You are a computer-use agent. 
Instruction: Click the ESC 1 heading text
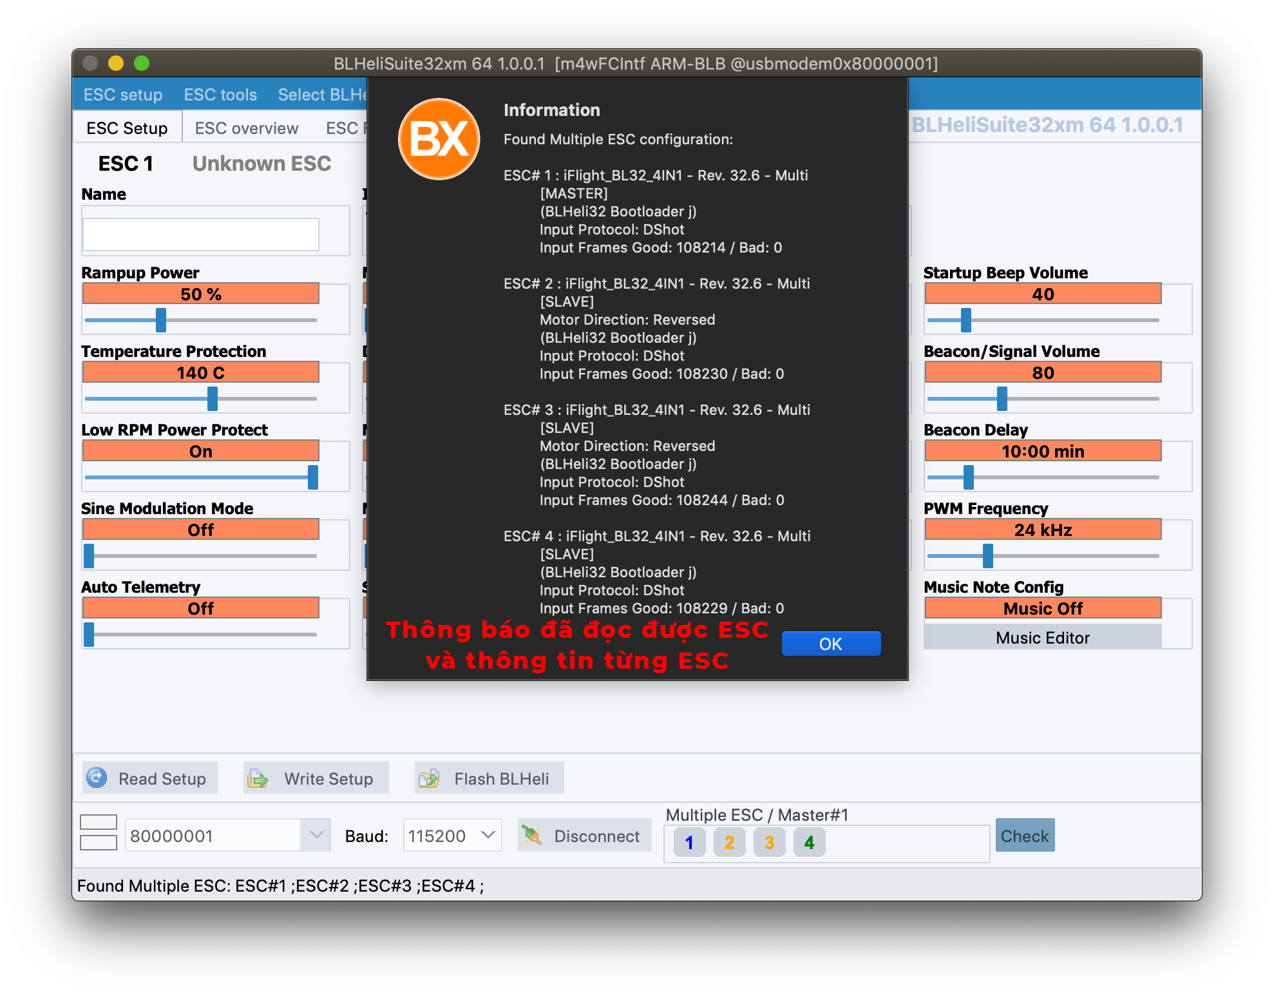tap(126, 164)
